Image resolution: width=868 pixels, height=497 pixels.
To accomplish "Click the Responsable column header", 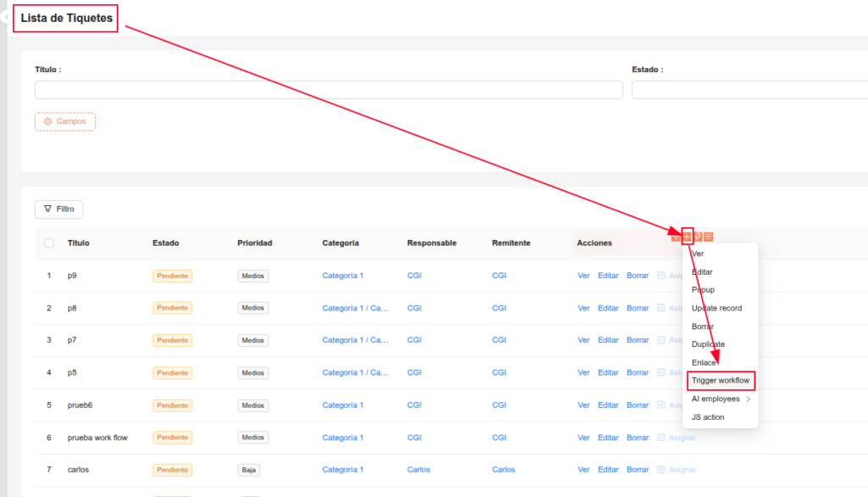I will (431, 243).
